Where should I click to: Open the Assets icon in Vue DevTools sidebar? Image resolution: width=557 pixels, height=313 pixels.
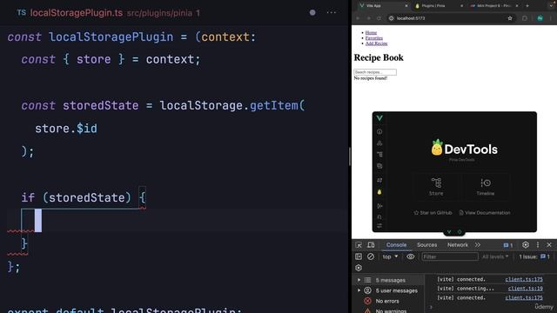[x=379, y=166]
